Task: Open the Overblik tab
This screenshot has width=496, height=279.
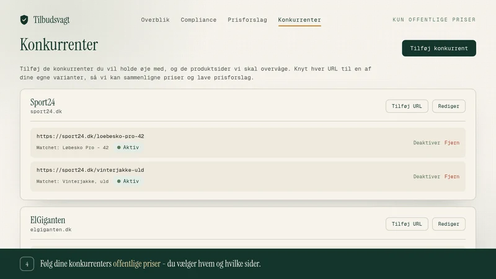Action: [x=156, y=20]
